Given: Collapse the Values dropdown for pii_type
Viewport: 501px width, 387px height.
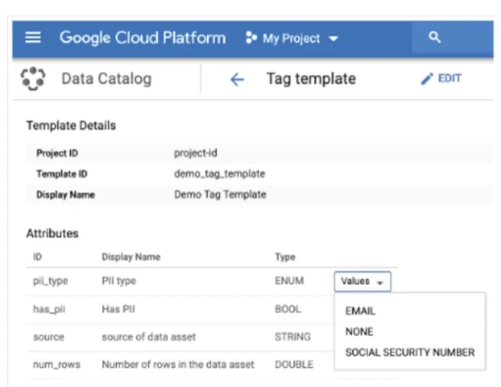Looking at the screenshot, I should point(362,281).
